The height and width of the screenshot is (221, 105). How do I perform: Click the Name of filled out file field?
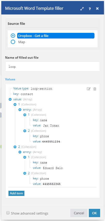point(53,66)
